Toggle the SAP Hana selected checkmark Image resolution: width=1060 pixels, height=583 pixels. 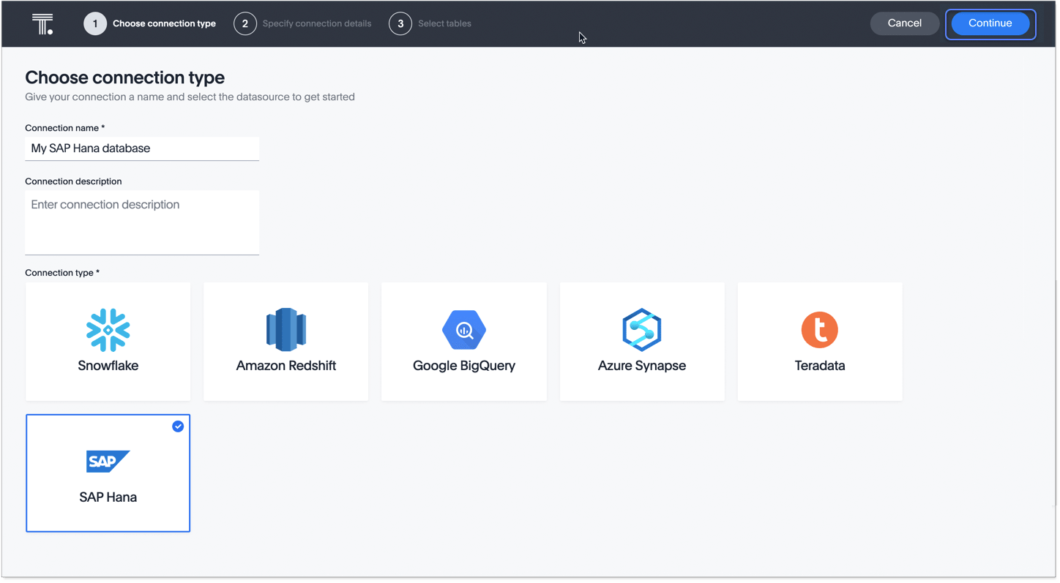pyautogui.click(x=178, y=426)
